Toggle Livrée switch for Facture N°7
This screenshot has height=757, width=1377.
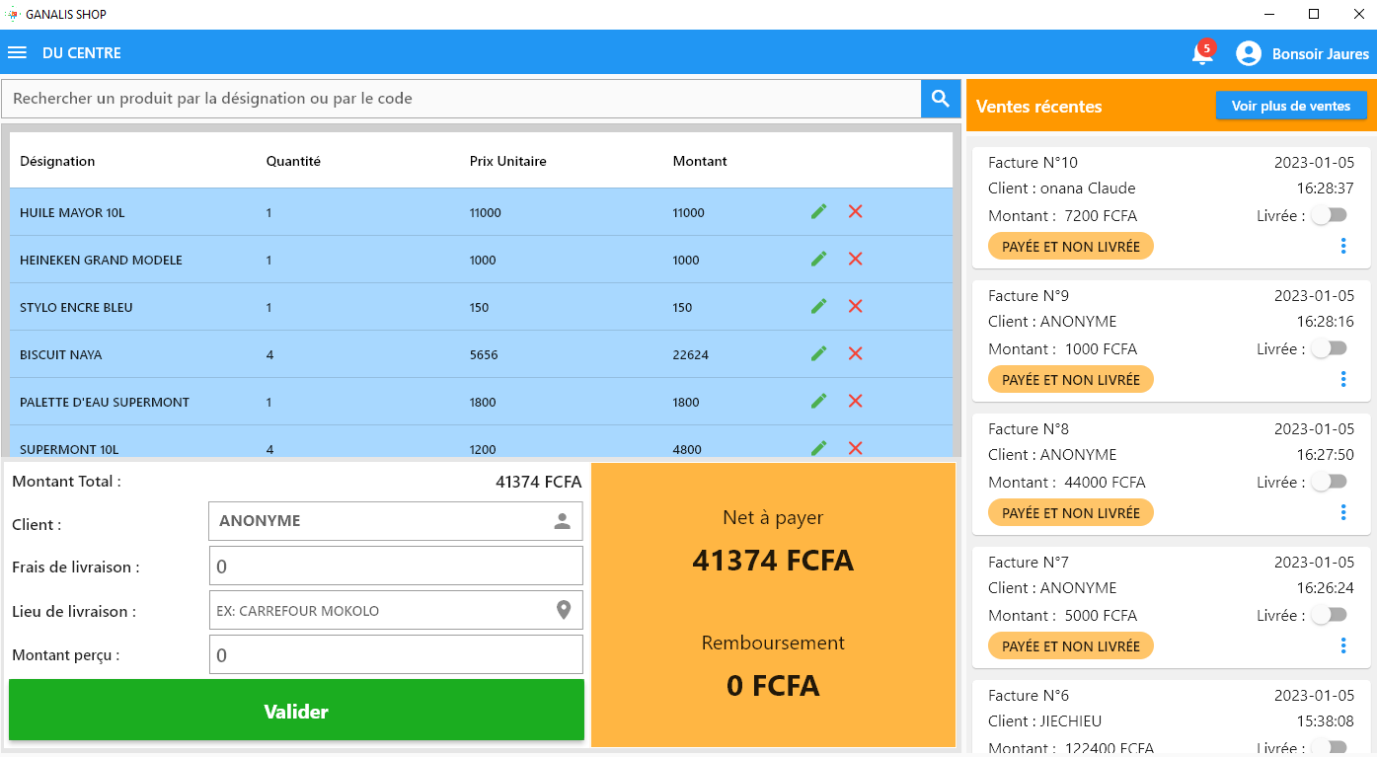pyautogui.click(x=1330, y=615)
